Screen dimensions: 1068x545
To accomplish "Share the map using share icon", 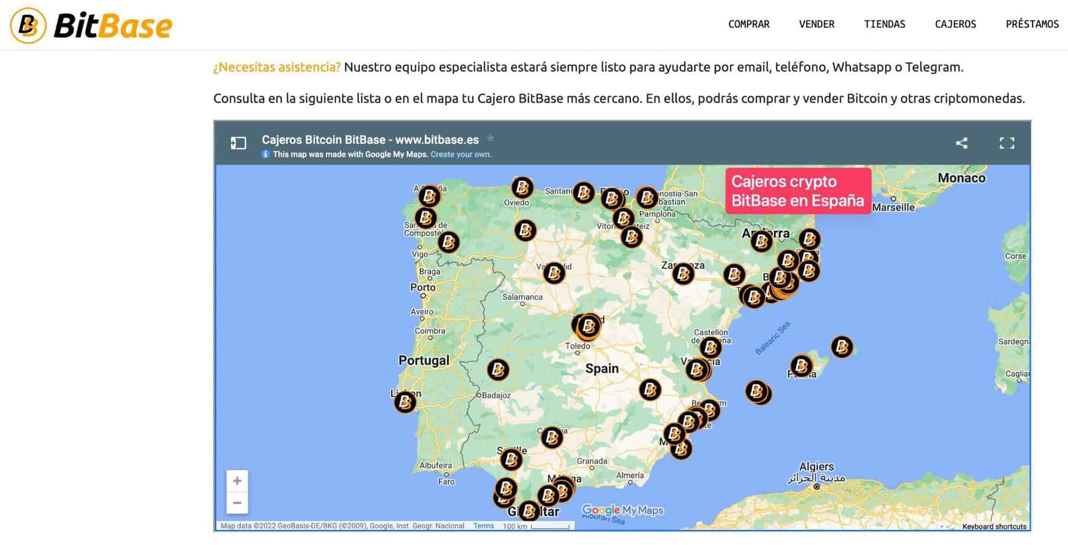I will [x=962, y=143].
